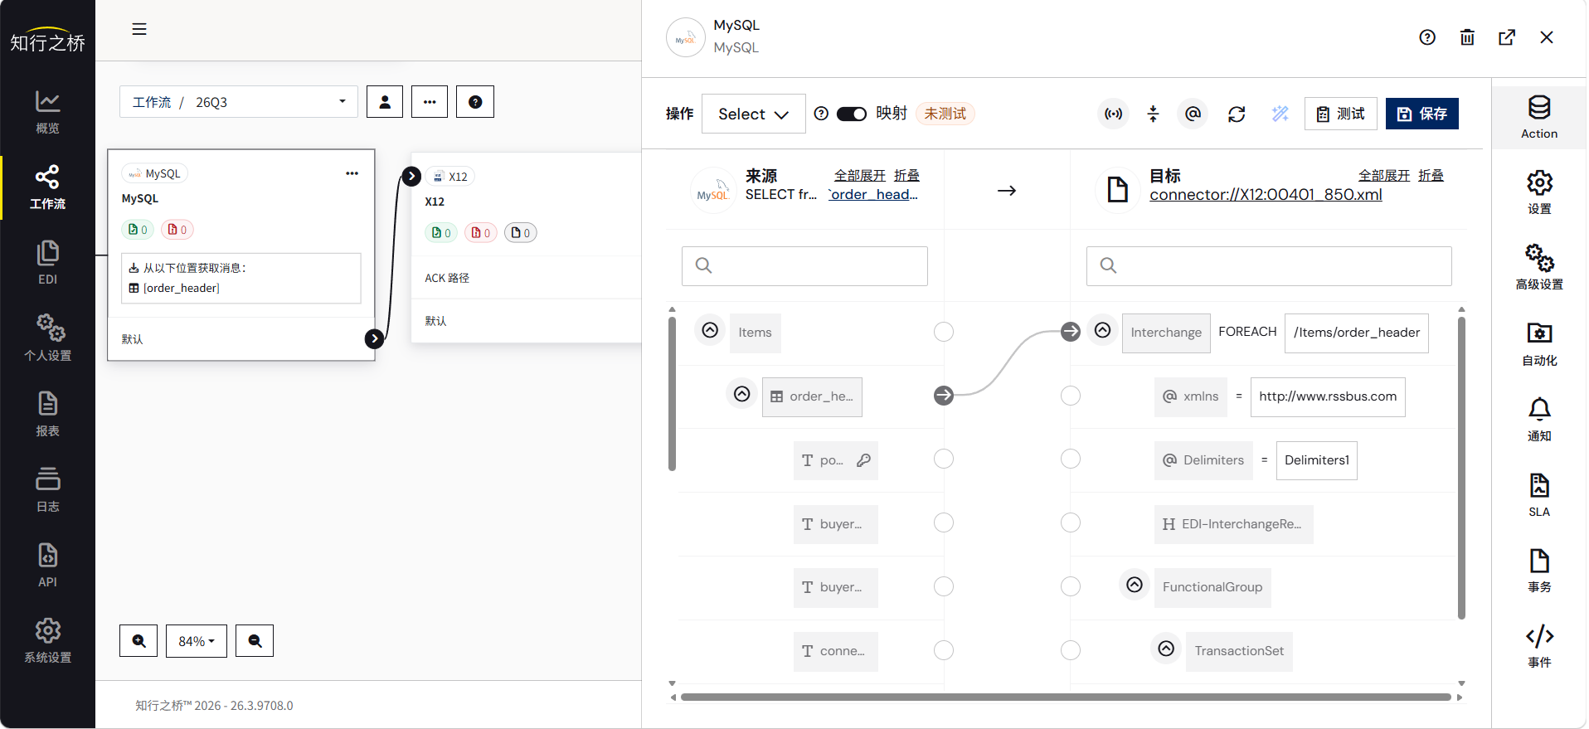The width and height of the screenshot is (1589, 729).
Task: Click the broadcast signal toolbar icon
Action: 1114,114
